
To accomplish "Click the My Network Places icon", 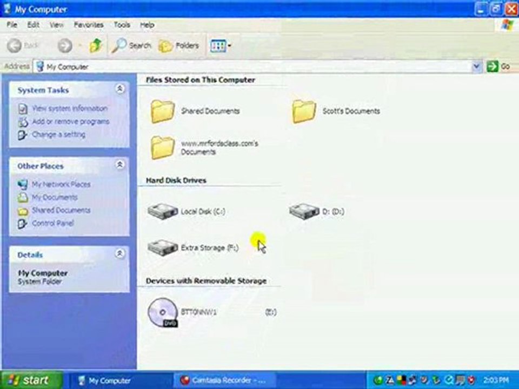I will (23, 185).
